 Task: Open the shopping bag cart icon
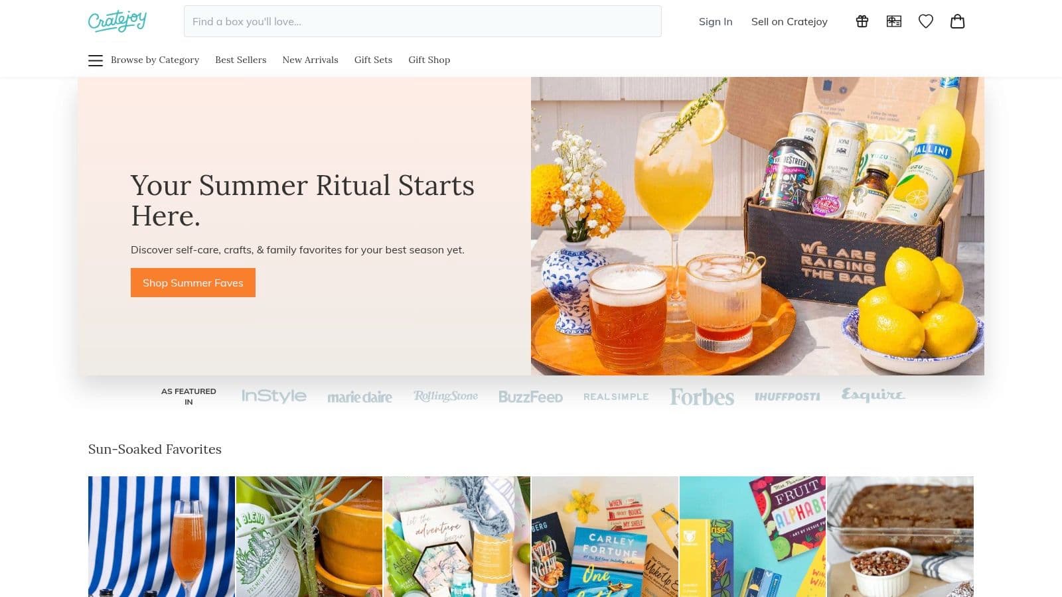(958, 21)
